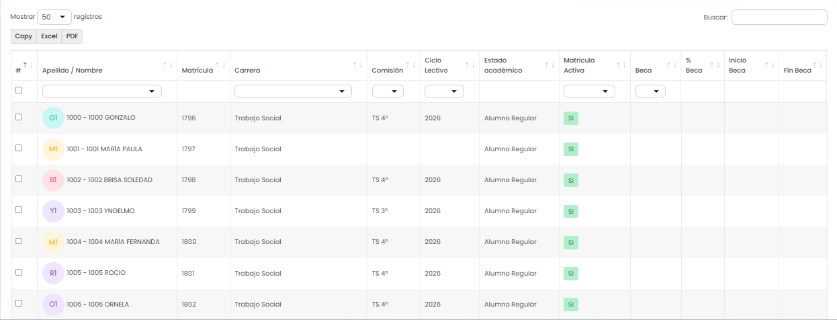Click the SI badge in ORNELA row

[571, 305]
